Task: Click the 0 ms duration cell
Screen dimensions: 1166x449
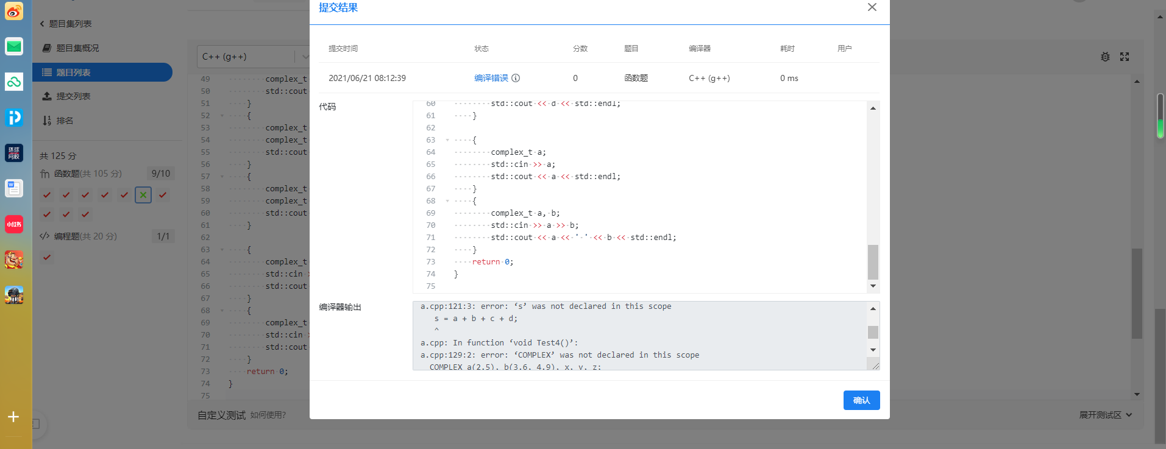Action: click(x=789, y=78)
